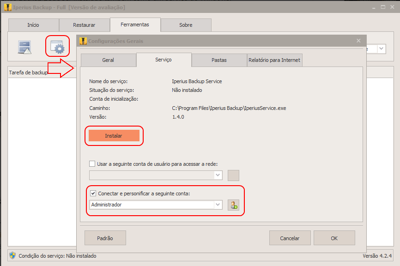Click the Conta de inicialização label
The height and width of the screenshot is (266, 400).
[x=114, y=99]
